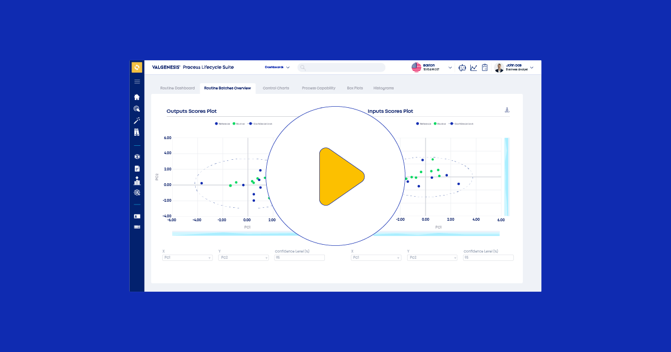Go to Home via sidebar icon

point(137,97)
